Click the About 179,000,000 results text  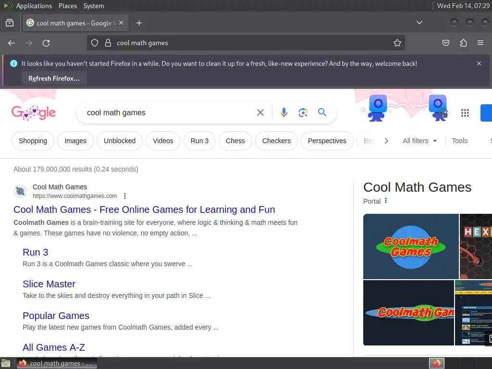(76, 169)
